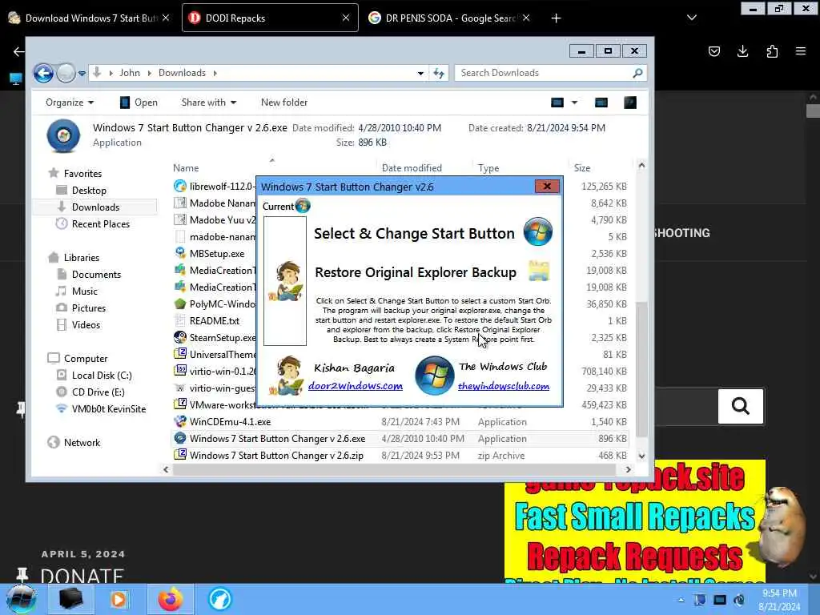Sort by Type column header
Image resolution: width=820 pixels, height=615 pixels.
coord(488,168)
